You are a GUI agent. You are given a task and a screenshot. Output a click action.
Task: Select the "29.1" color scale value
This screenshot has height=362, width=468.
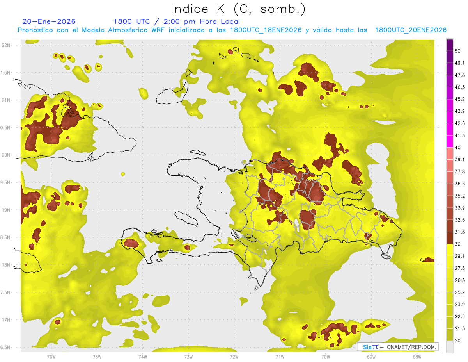click(x=460, y=256)
